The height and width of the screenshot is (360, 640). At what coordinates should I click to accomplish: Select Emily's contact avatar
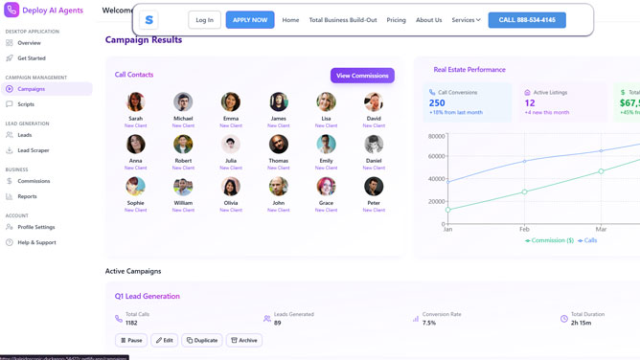326,144
